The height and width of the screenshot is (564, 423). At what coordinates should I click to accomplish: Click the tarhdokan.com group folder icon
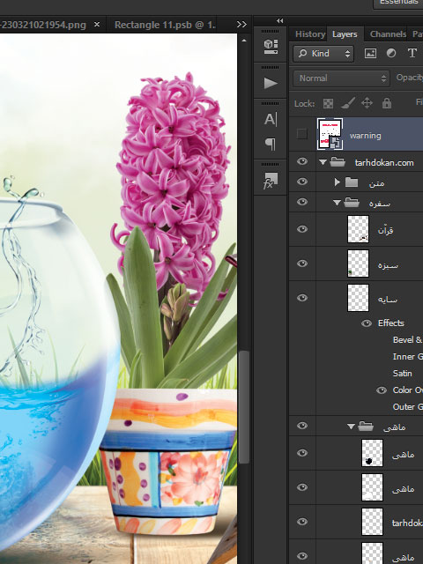(x=338, y=162)
